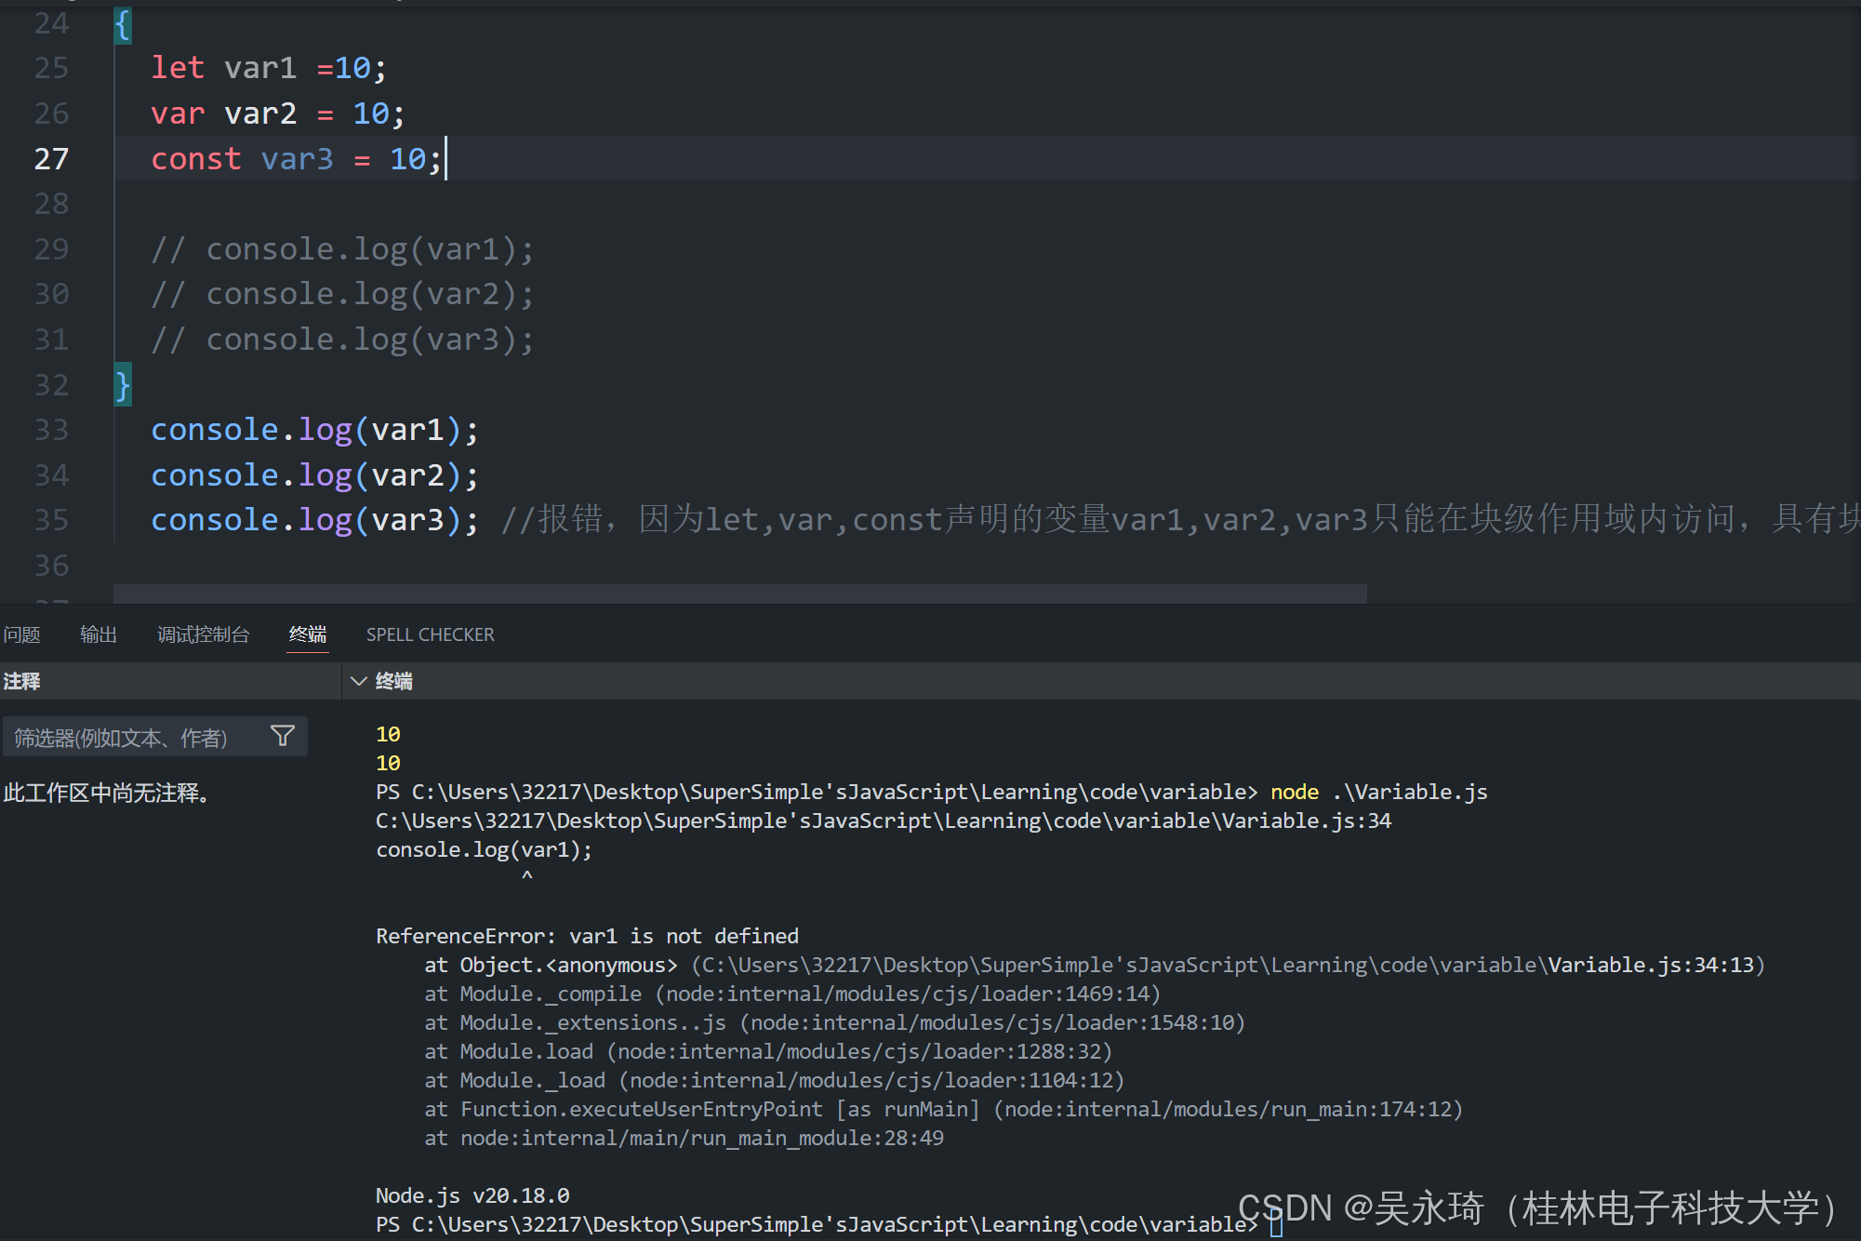This screenshot has height=1241, width=1861.
Task: Collapse the 终端 section chevron
Action: pyautogui.click(x=359, y=681)
